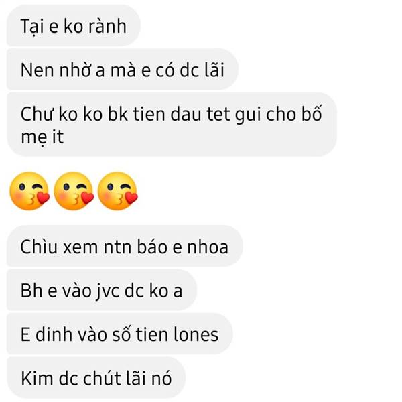Click the last kissing face emoji

[x=118, y=191]
